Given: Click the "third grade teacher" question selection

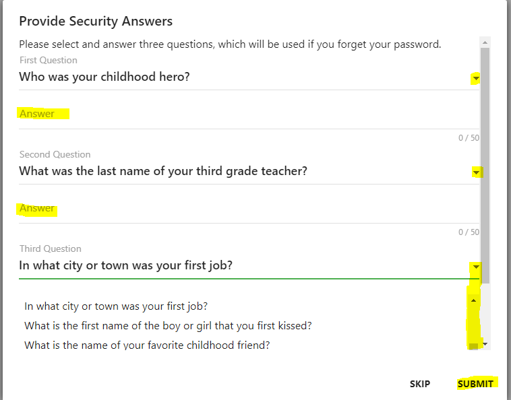Looking at the screenshot, I should pyautogui.click(x=163, y=171).
